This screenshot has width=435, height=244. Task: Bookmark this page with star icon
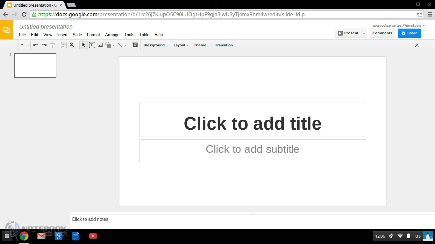[x=419, y=14]
